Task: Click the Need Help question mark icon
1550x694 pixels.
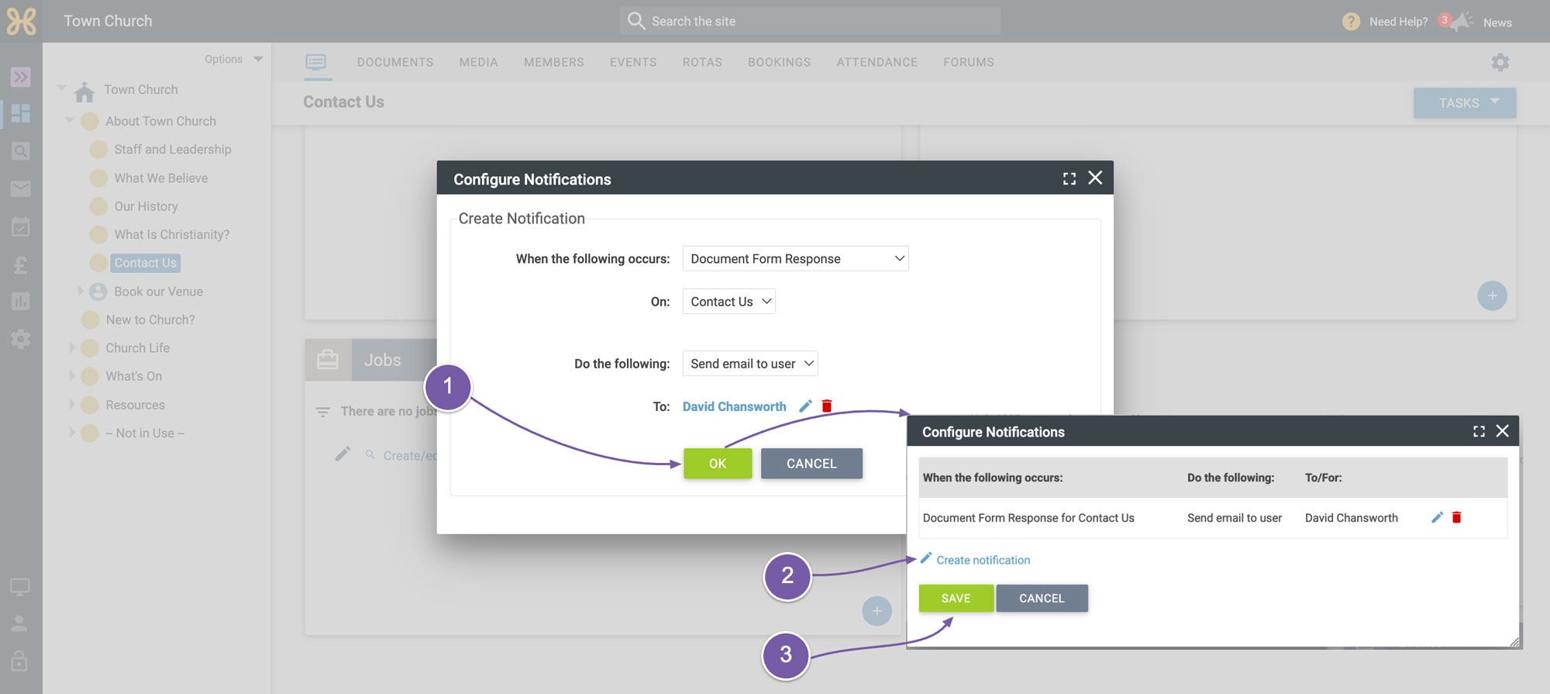Action: [1351, 22]
